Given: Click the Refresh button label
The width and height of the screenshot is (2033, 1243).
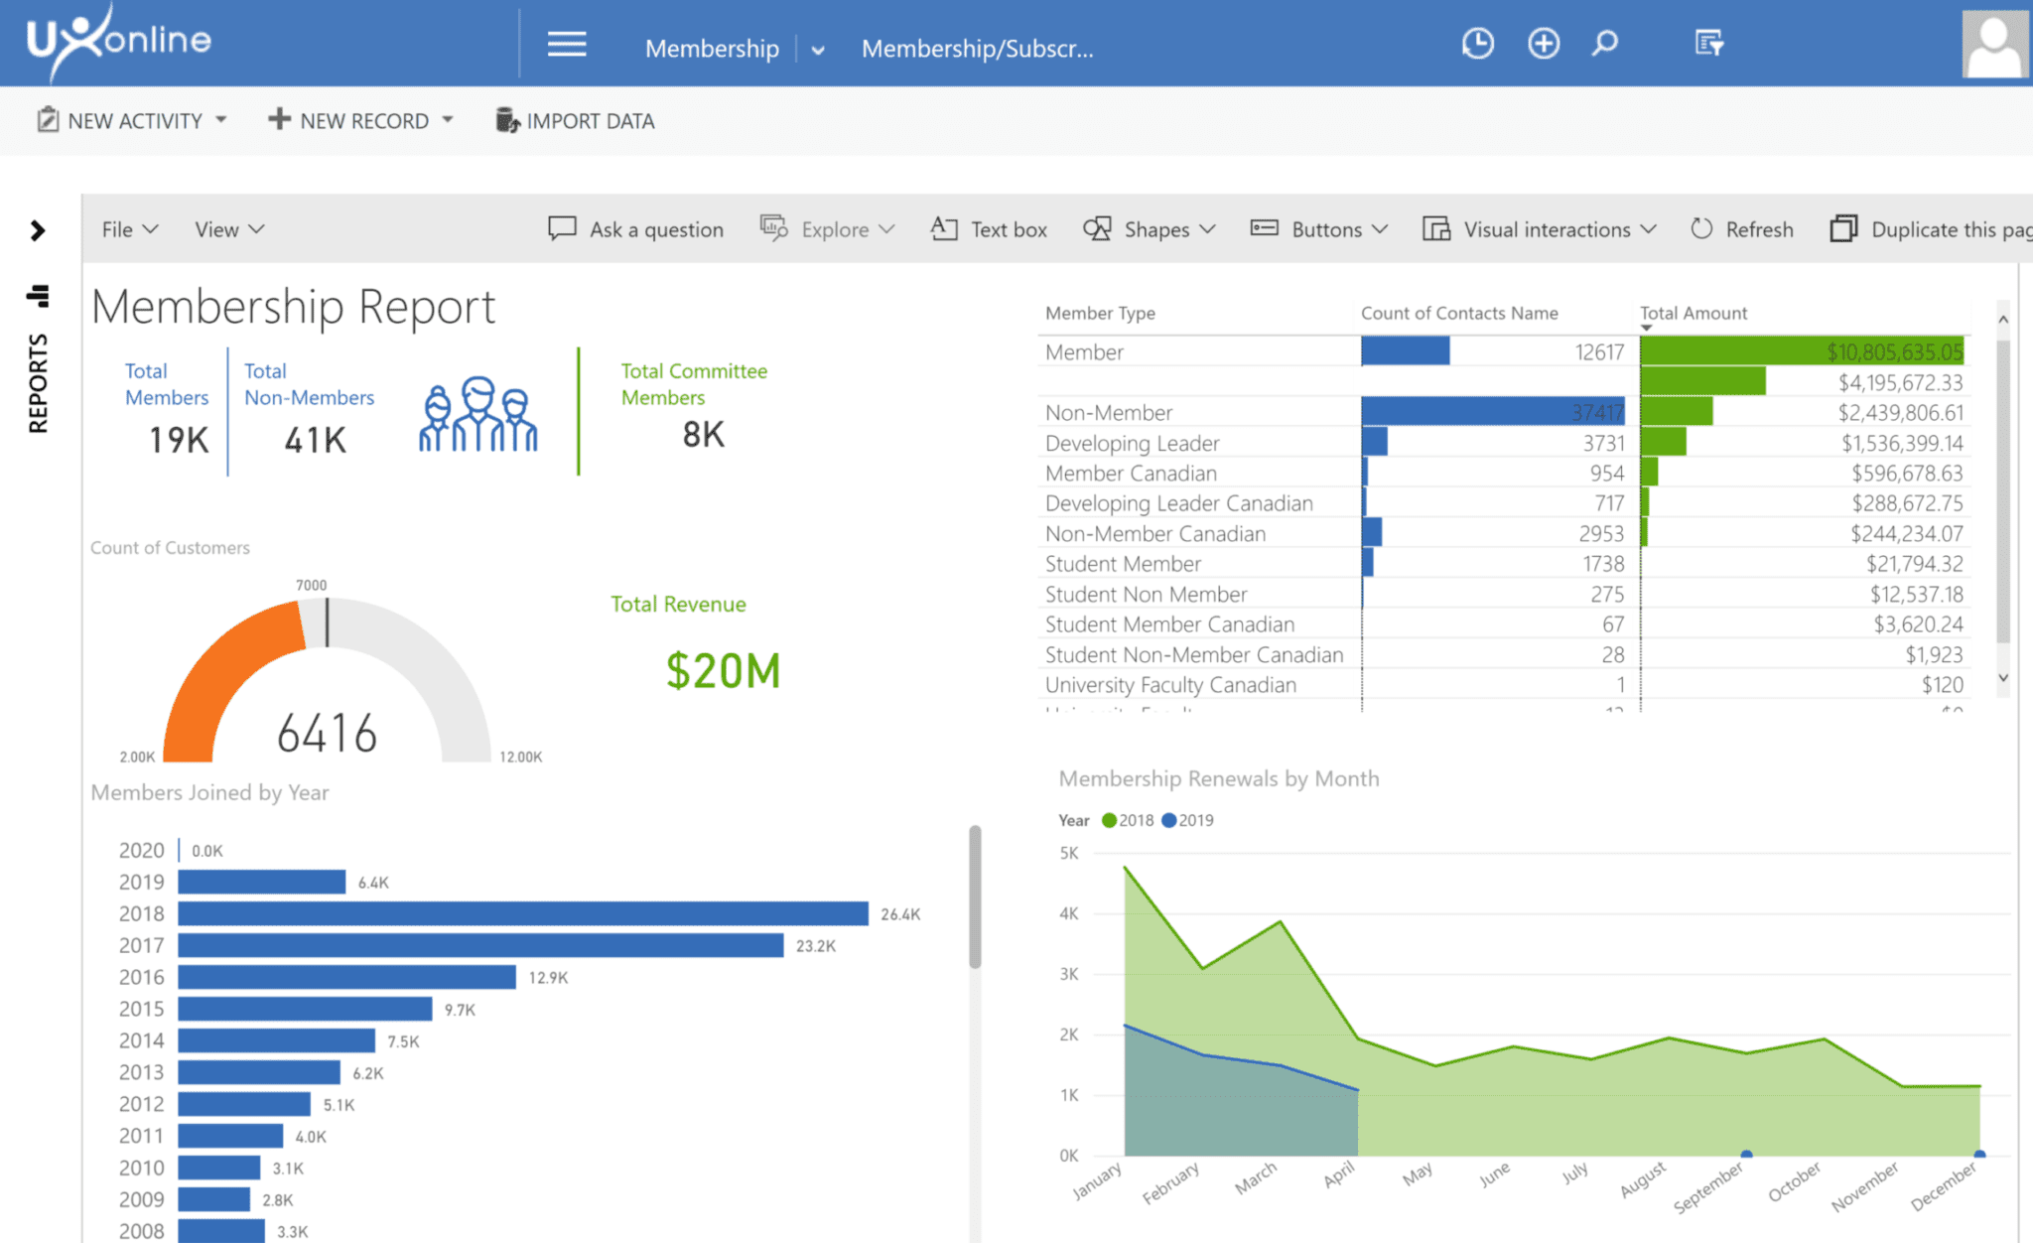Looking at the screenshot, I should tap(1759, 229).
